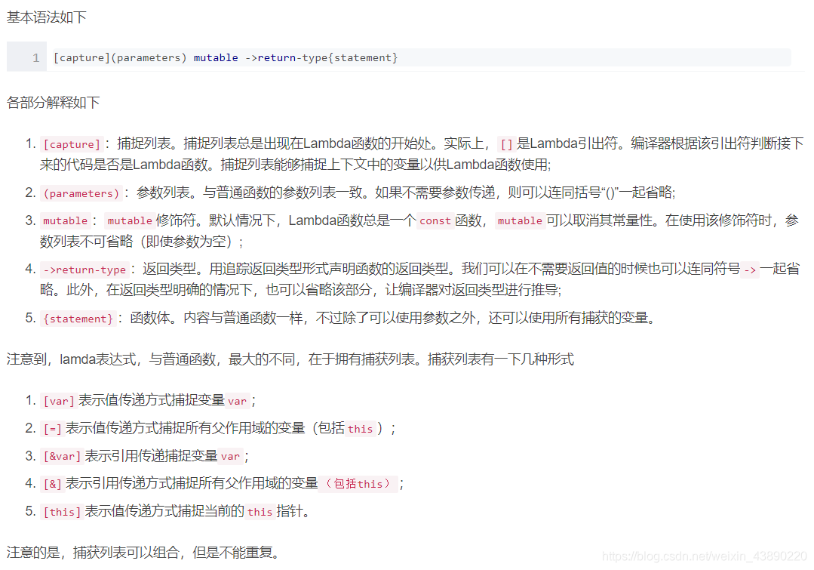
Task: Click the 'this' code before '指针'
Action: [260, 512]
